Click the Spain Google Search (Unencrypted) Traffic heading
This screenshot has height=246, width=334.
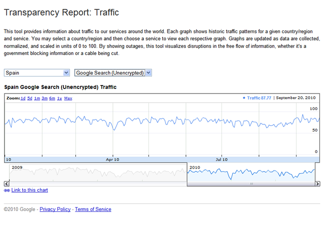tap(60, 87)
